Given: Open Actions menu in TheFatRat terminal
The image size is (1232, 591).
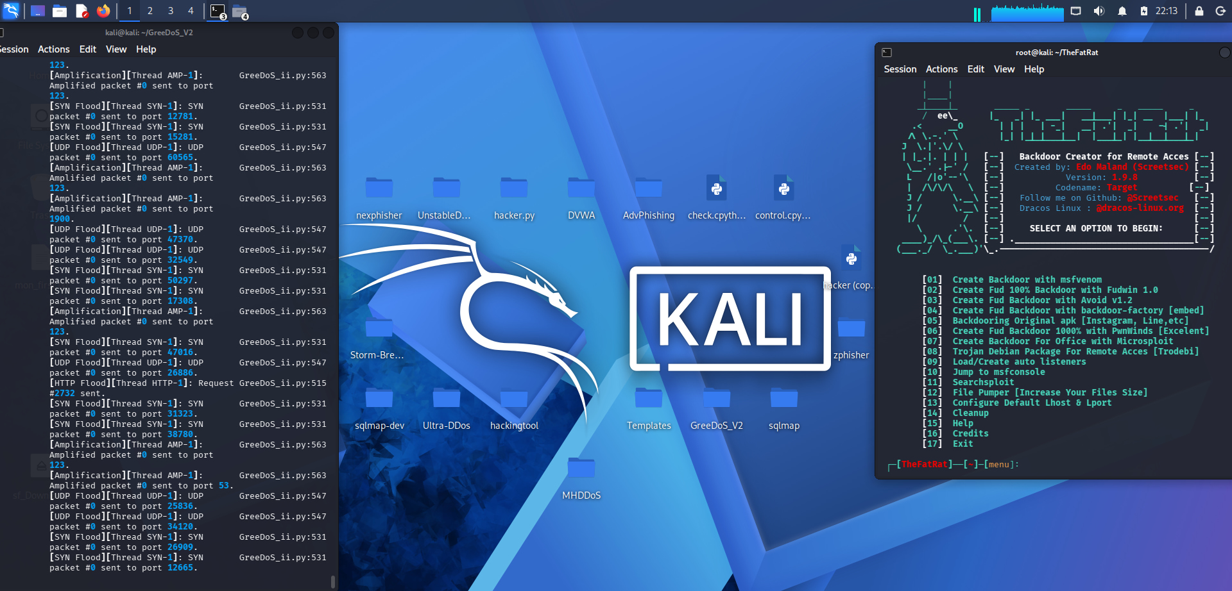Looking at the screenshot, I should click(x=941, y=69).
